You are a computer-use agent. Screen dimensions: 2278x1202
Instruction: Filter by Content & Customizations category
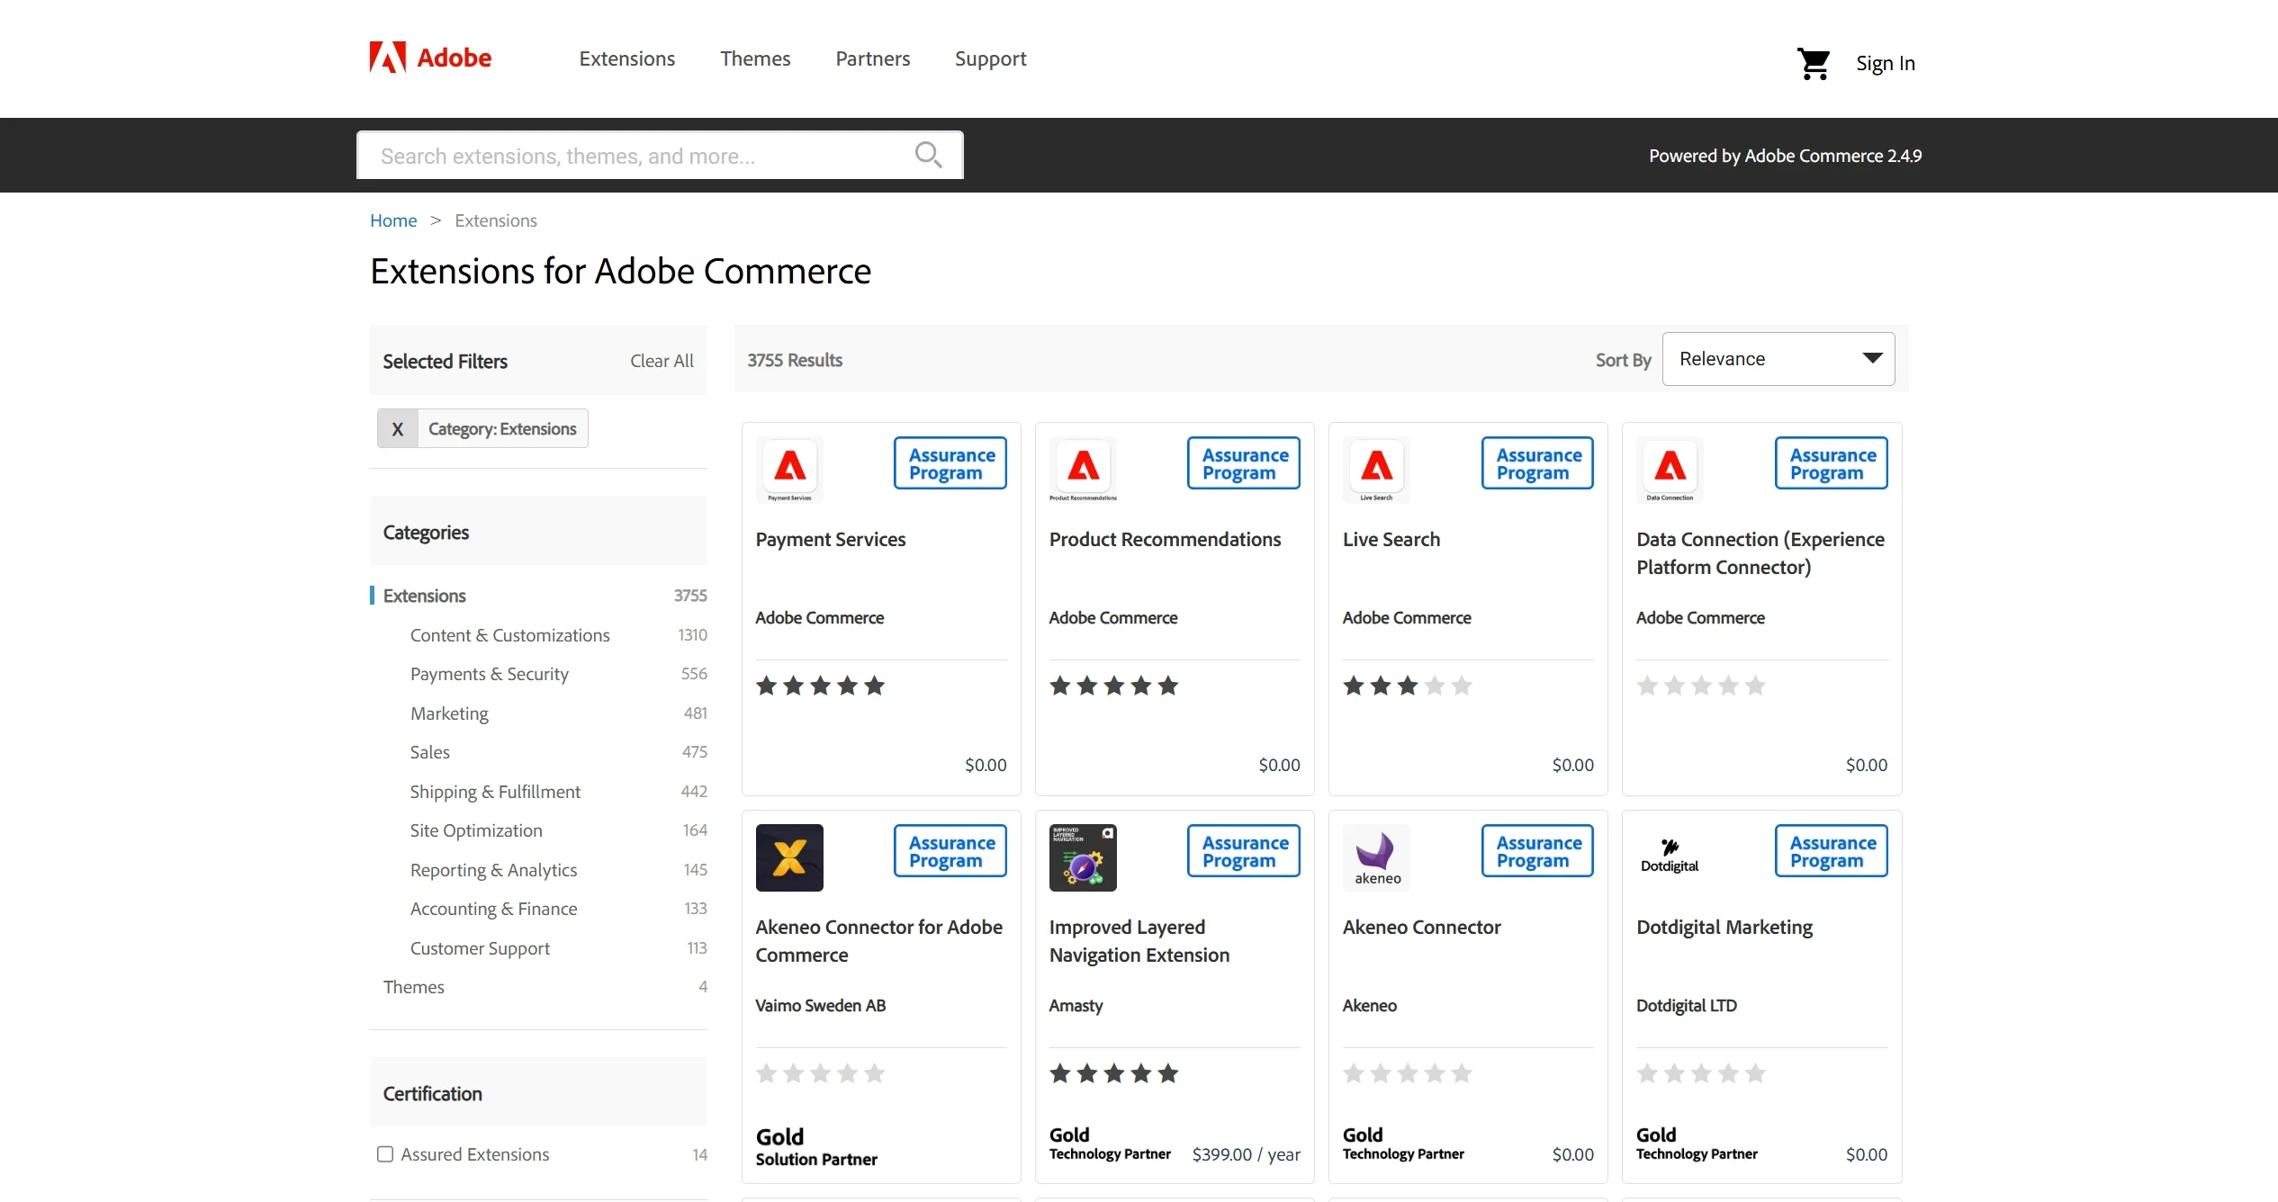coord(510,635)
